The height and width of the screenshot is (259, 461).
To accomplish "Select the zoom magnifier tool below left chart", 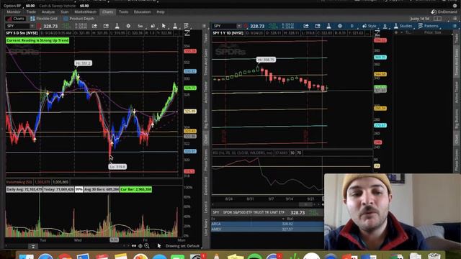I will (147, 246).
